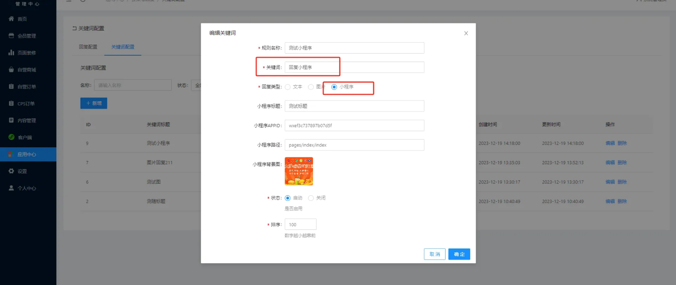The width and height of the screenshot is (676, 285).
Task: Click the green 客户端 icon
Action: [x=11, y=137]
